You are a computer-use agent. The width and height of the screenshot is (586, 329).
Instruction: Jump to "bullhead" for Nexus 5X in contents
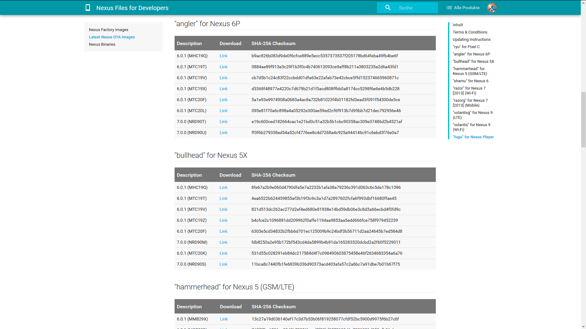tap(473, 61)
